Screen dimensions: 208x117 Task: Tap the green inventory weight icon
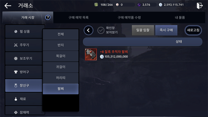96,5
